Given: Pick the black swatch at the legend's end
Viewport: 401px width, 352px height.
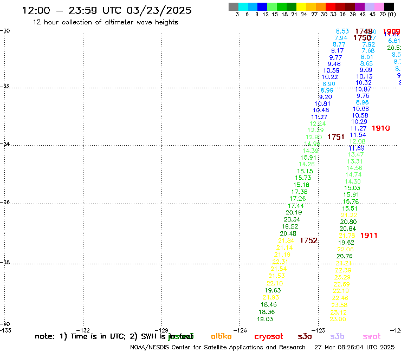Looking at the screenshot, I should click(x=389, y=6).
